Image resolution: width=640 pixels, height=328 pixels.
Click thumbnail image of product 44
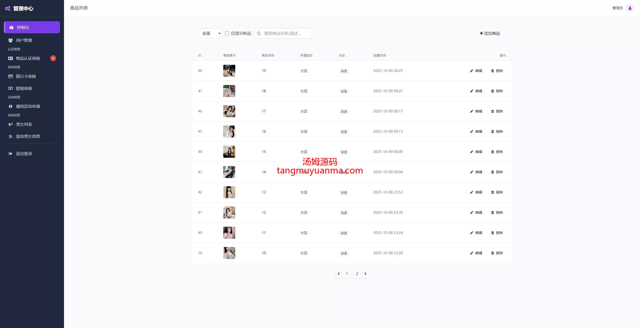[229, 152]
